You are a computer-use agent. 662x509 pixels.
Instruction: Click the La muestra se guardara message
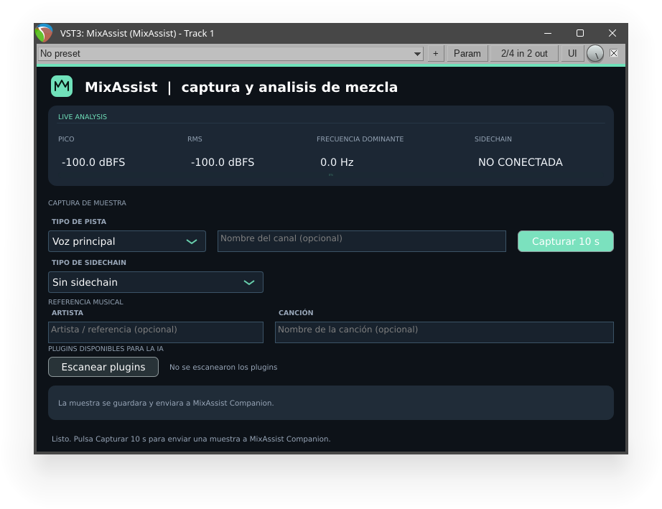pos(166,403)
